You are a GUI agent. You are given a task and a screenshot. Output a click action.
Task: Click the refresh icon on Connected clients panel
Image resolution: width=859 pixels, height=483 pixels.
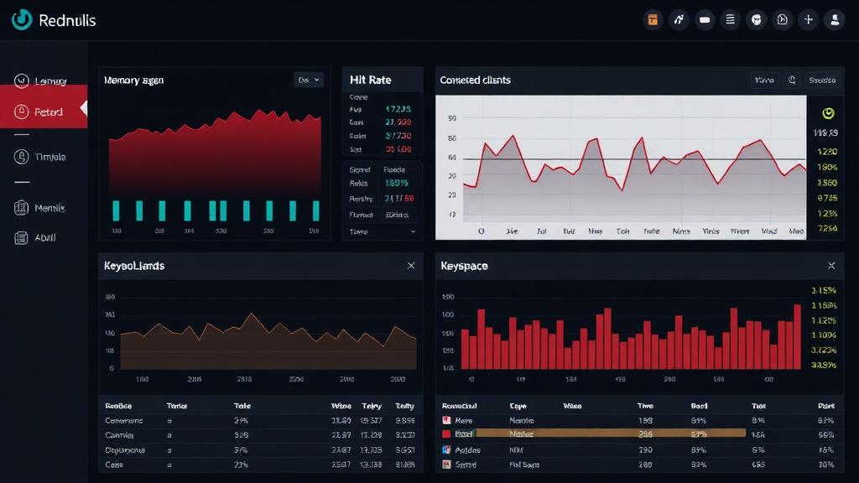791,80
